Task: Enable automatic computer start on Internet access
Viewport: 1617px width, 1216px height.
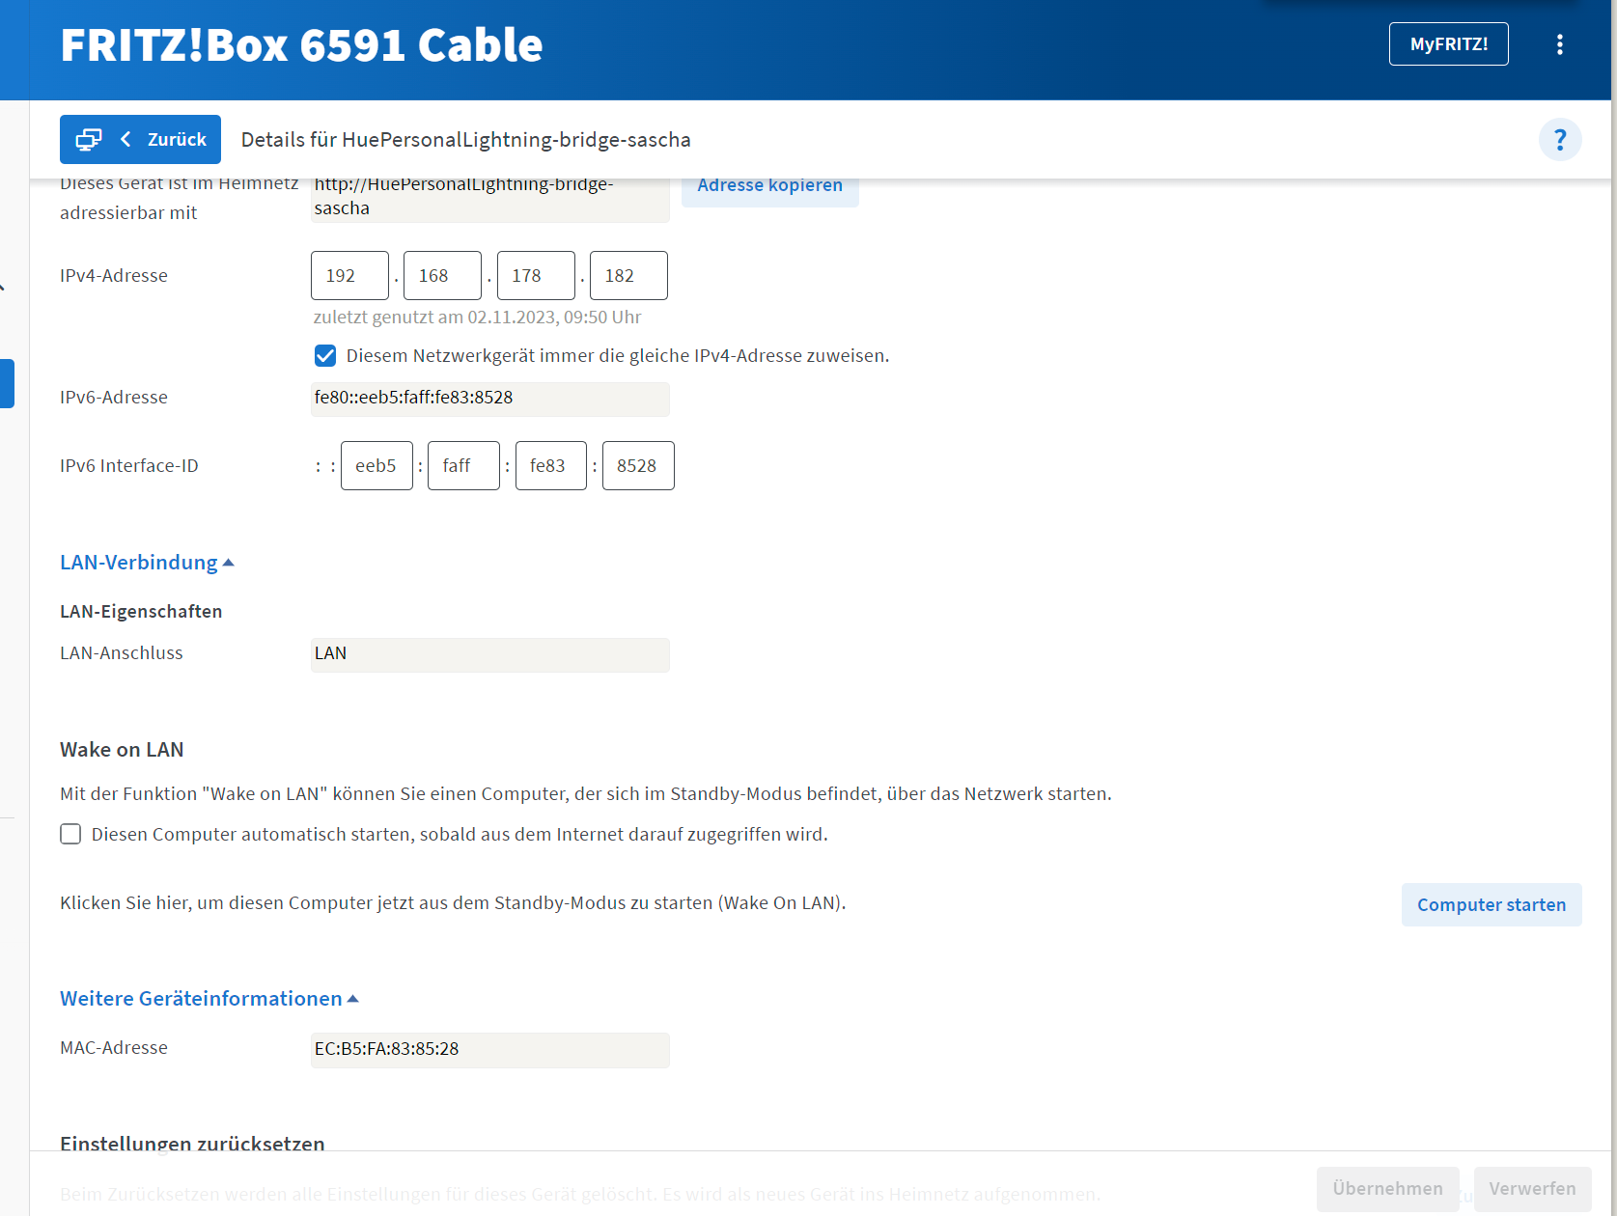Action: point(70,834)
